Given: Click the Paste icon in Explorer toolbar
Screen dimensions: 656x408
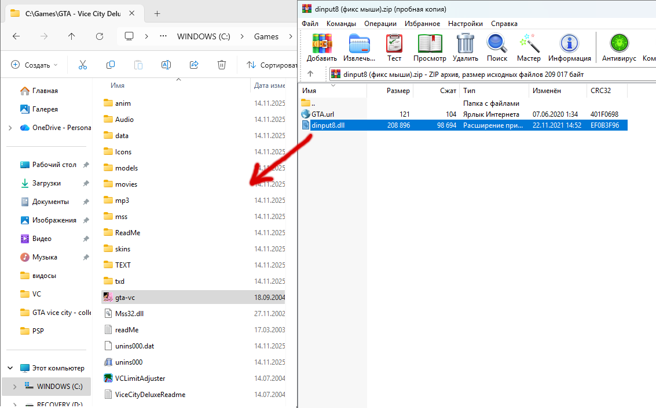Looking at the screenshot, I should tap(138, 65).
